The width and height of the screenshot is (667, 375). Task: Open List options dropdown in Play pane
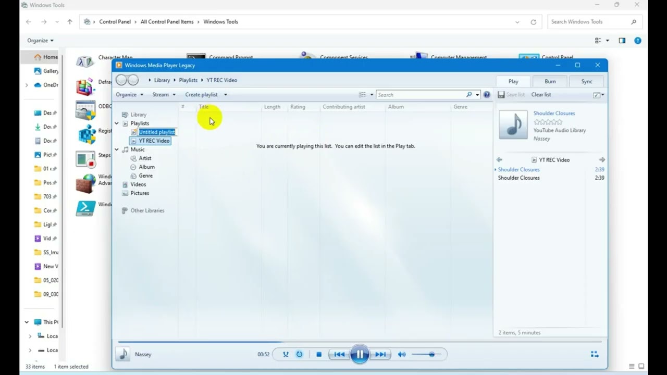tap(599, 95)
